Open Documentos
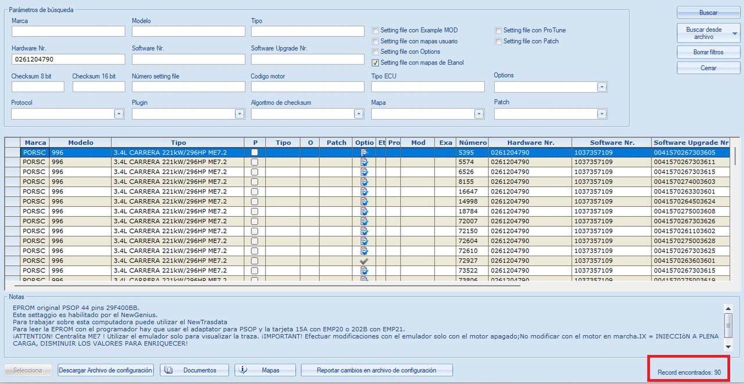 click(x=194, y=370)
